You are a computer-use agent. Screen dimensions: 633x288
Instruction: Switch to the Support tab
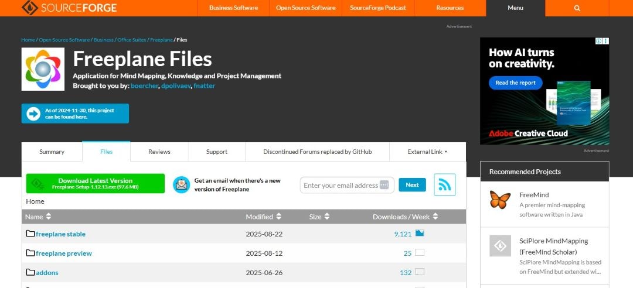click(217, 152)
